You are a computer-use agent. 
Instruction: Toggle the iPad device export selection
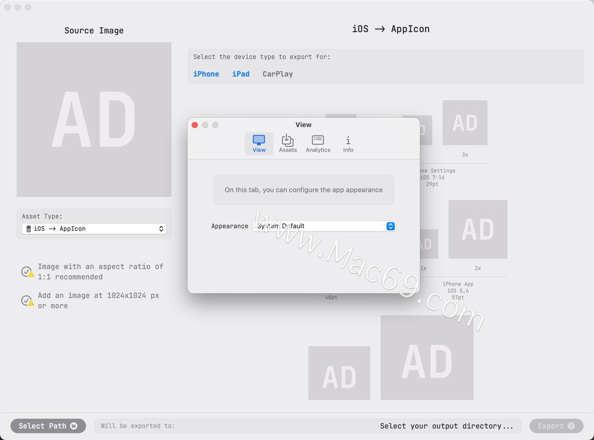241,73
